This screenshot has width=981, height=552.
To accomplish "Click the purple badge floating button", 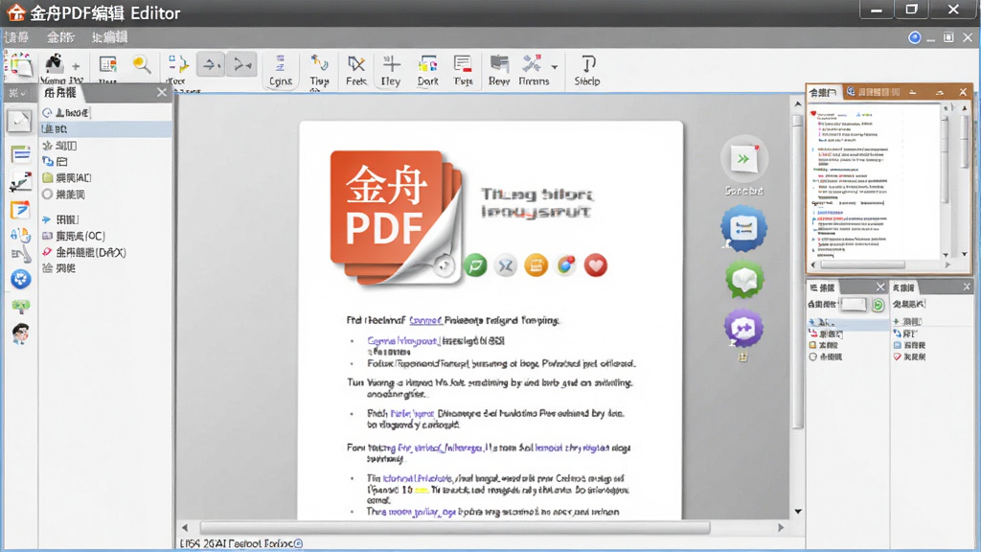I will pyautogui.click(x=743, y=328).
